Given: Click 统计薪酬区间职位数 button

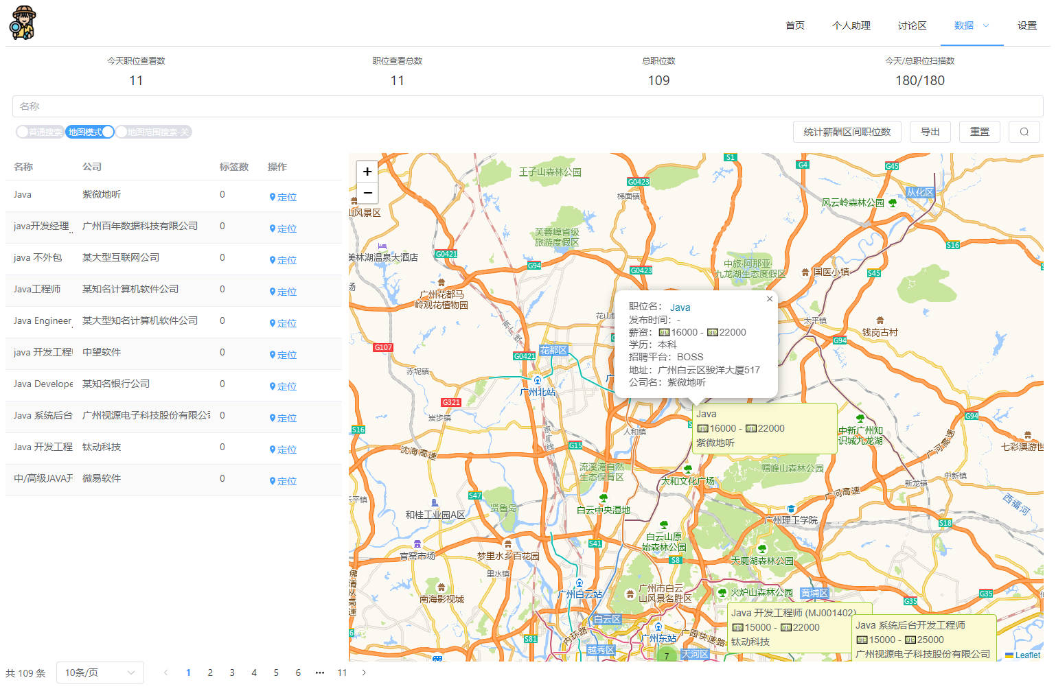Looking at the screenshot, I should (x=847, y=132).
